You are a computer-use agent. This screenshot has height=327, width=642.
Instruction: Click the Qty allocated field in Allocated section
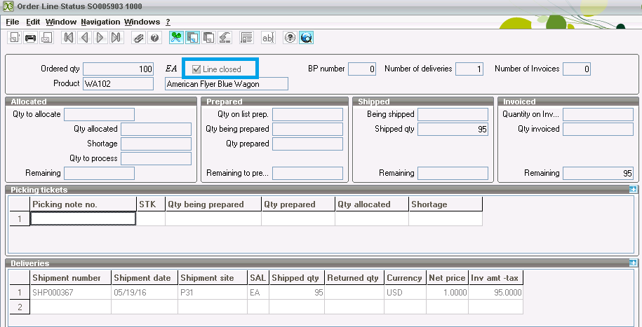click(156, 129)
